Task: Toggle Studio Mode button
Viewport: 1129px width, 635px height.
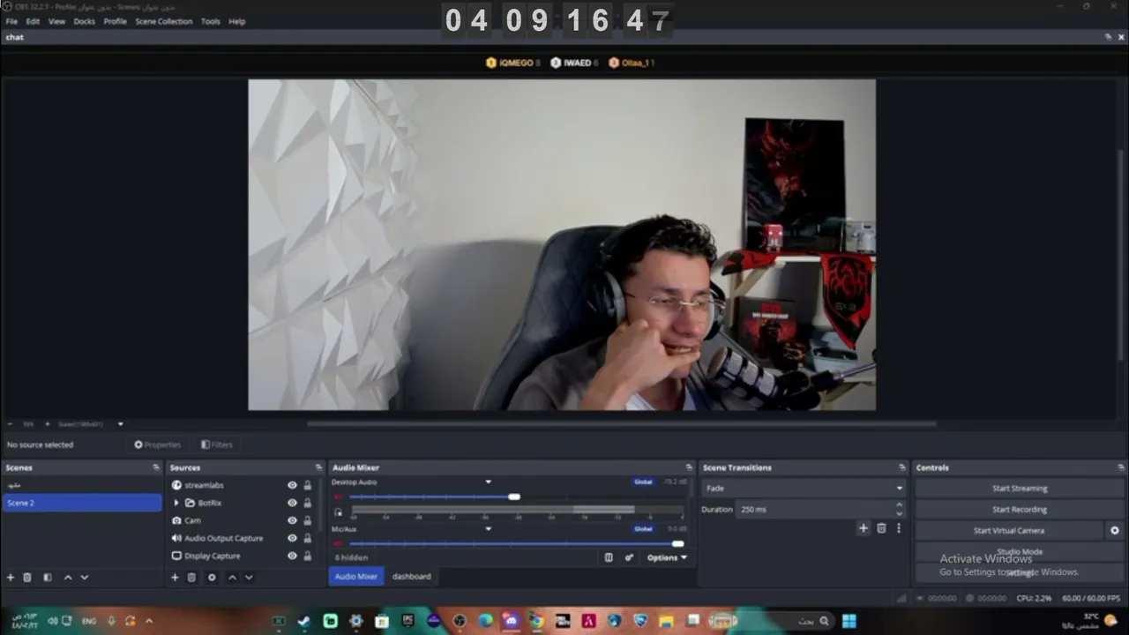Action: coord(1020,552)
